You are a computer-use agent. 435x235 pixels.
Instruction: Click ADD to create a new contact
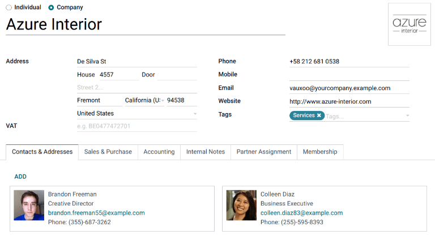click(x=20, y=177)
